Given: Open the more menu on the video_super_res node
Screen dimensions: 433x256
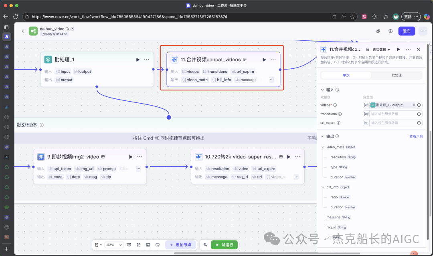Looking at the screenshot, I should (297, 157).
